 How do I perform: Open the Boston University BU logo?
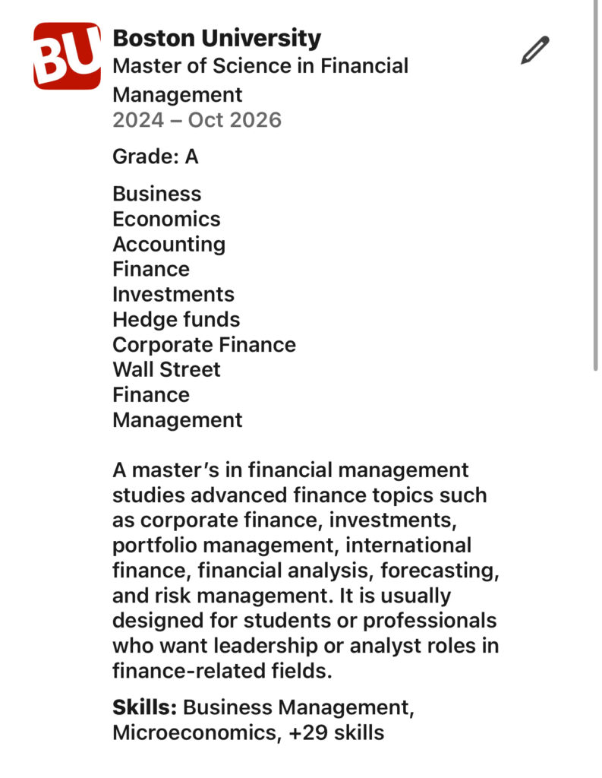[x=67, y=56]
